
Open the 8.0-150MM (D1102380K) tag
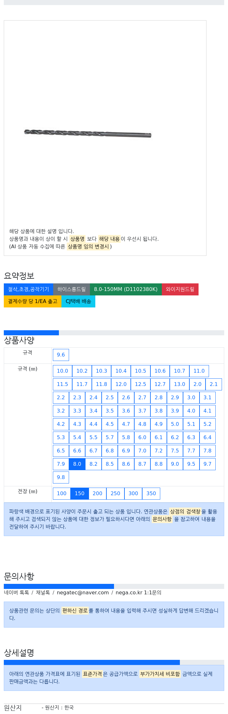(126, 289)
